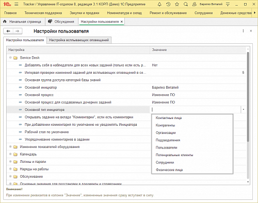Open Обсуждения tab

pyautogui.click(x=61, y=22)
